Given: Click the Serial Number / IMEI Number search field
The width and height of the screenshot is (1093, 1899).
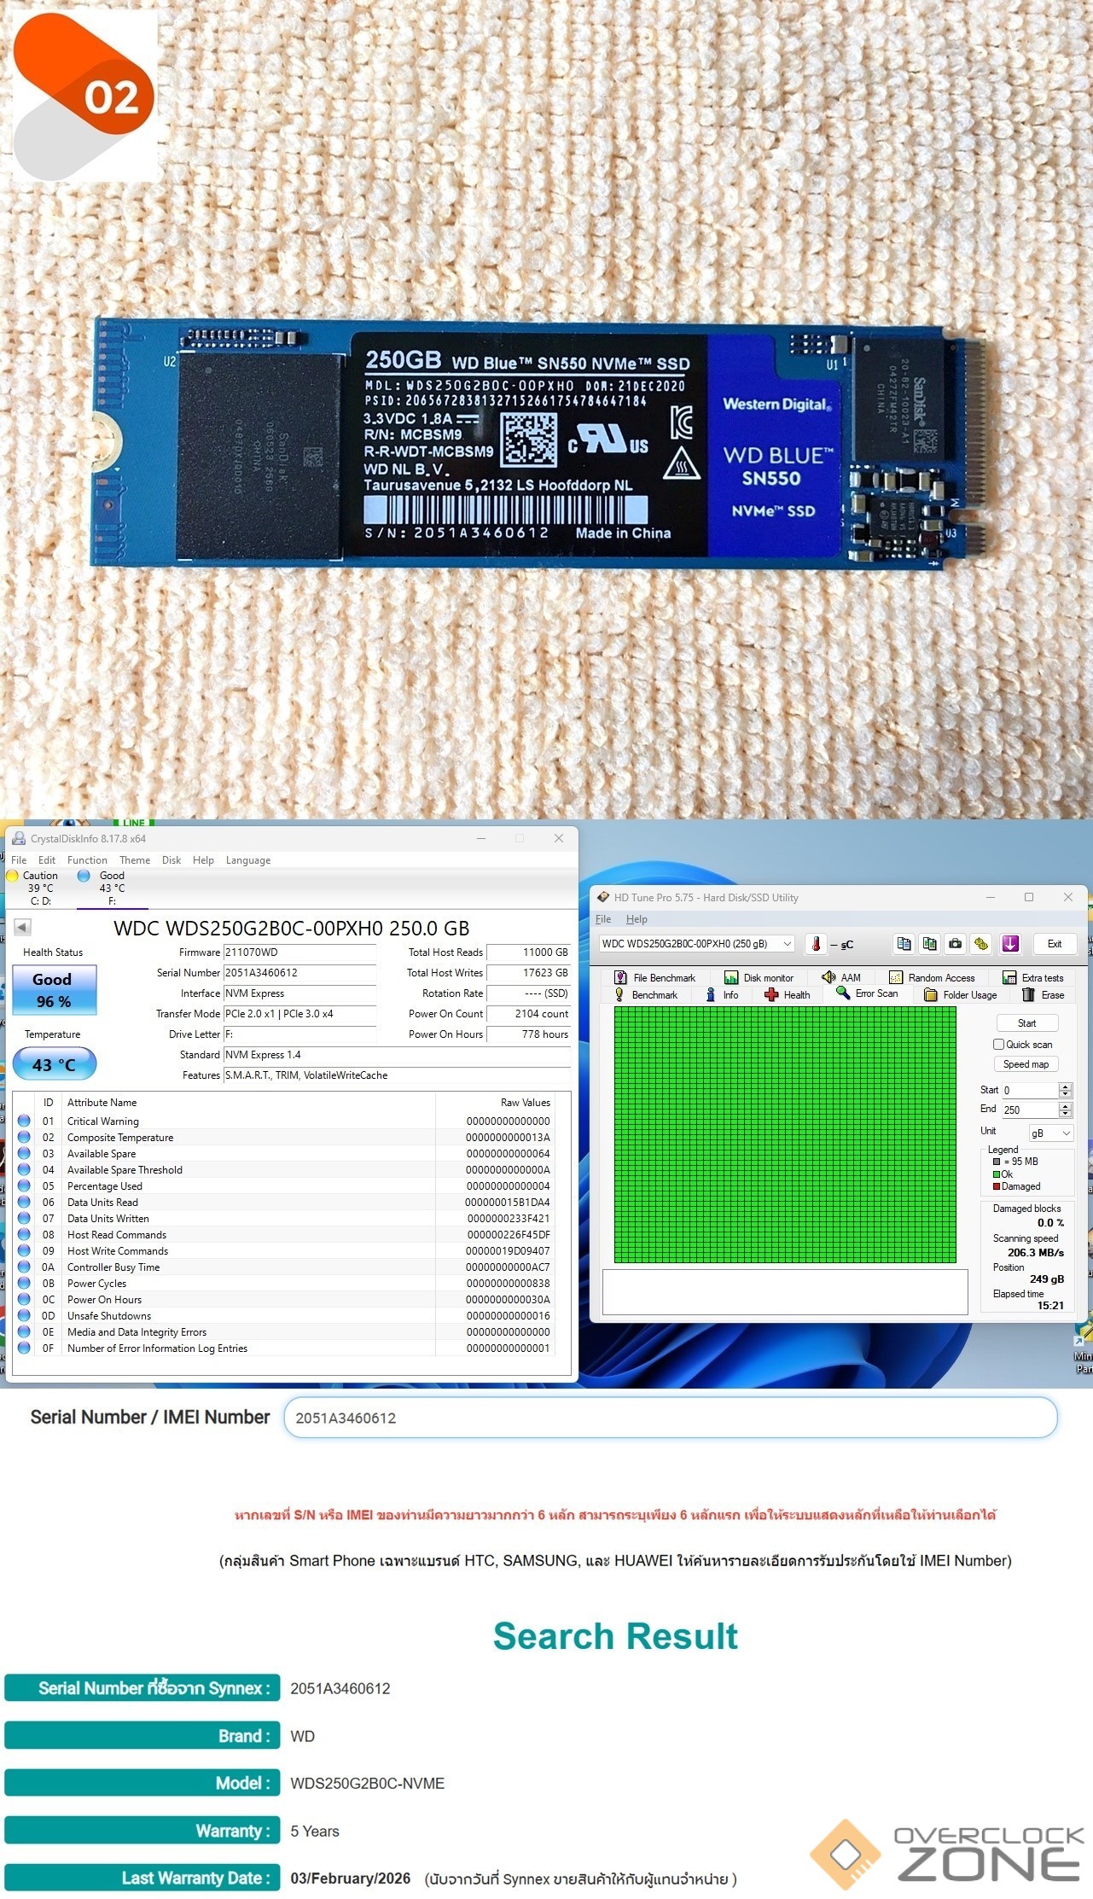Looking at the screenshot, I should click(671, 1418).
